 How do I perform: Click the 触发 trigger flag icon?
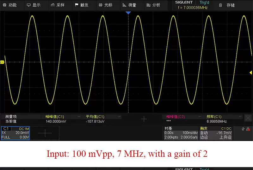(77, 5)
